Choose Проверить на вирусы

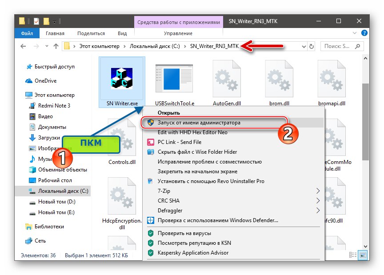pyautogui.click(x=233, y=233)
